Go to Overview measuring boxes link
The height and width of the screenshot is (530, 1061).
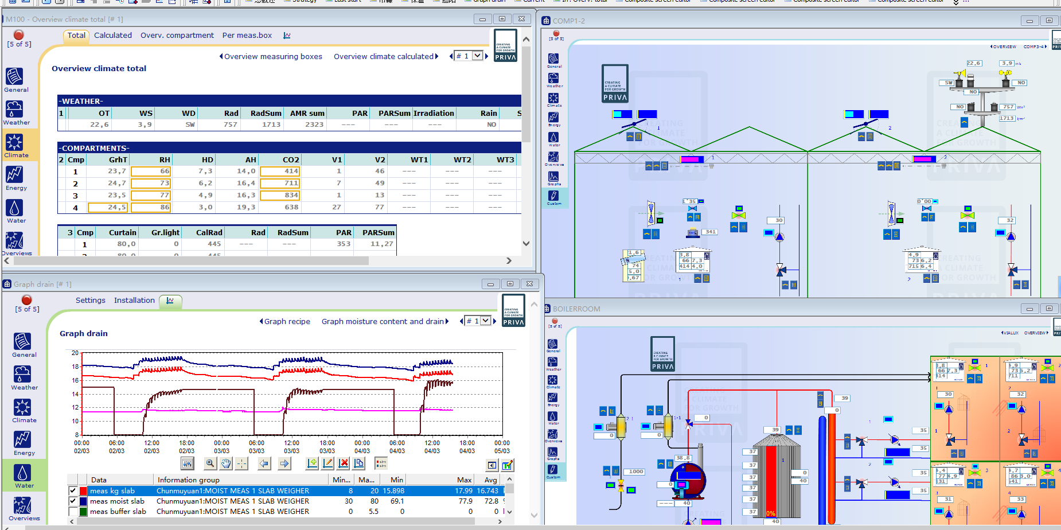point(272,57)
